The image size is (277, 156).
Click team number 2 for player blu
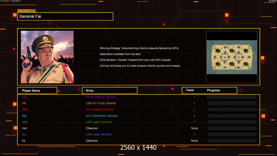coord(194,134)
